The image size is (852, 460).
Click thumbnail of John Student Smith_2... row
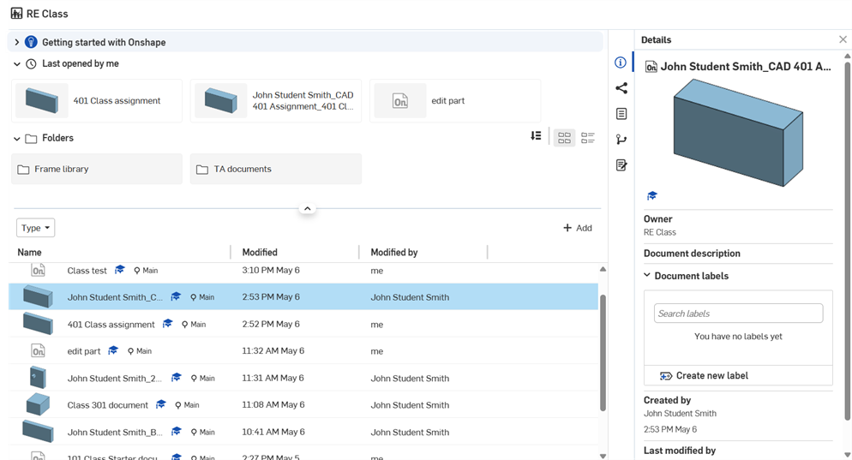(38, 378)
